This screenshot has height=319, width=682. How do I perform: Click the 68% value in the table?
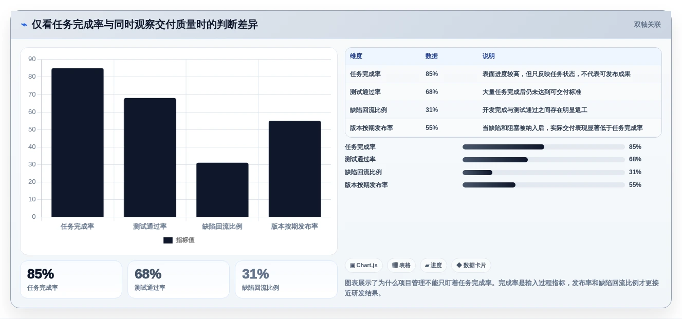432,92
